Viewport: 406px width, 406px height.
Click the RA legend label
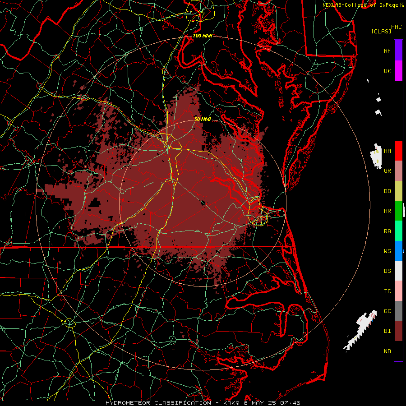(x=387, y=231)
